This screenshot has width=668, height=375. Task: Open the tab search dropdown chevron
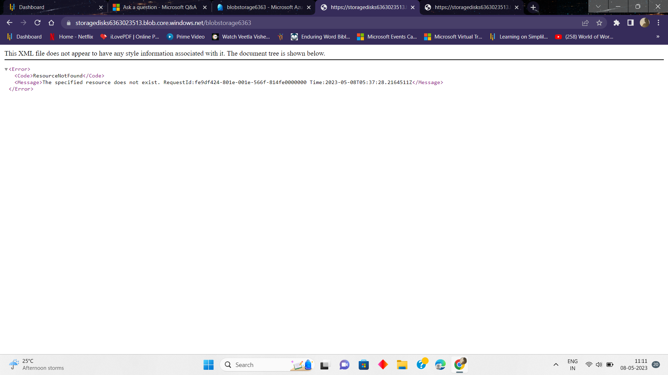pos(598,7)
